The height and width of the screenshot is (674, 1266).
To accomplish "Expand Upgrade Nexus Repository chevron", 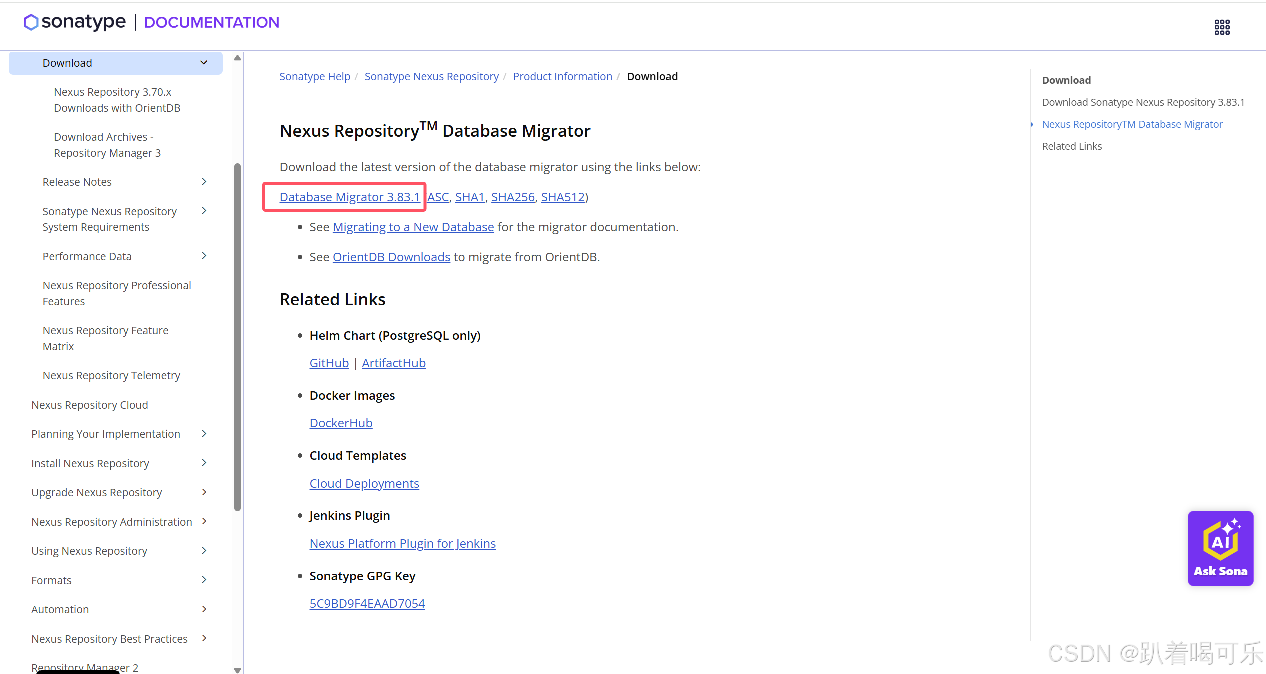I will (x=204, y=492).
